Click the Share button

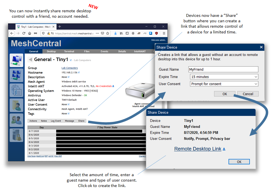(81, 121)
